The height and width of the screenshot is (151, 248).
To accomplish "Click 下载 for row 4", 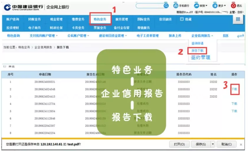I will click(x=234, y=104).
